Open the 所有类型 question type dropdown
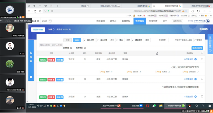The height and width of the screenshot is (113, 213). 138,40
